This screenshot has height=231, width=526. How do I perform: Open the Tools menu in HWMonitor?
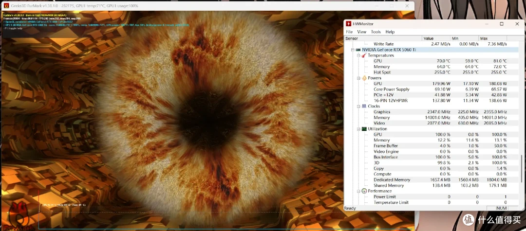pos(376,32)
